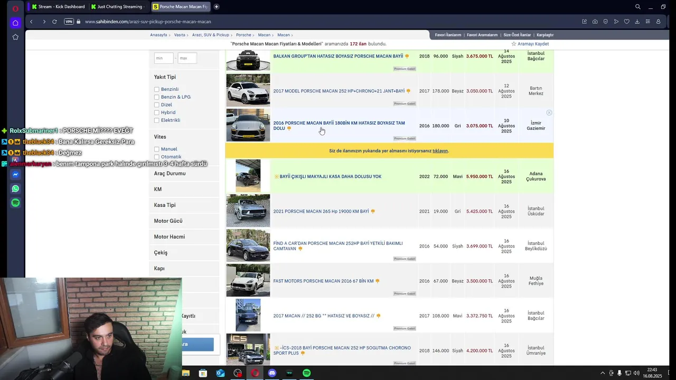
Task: Expand the Motor Hacmi filter section
Action: [184, 236]
